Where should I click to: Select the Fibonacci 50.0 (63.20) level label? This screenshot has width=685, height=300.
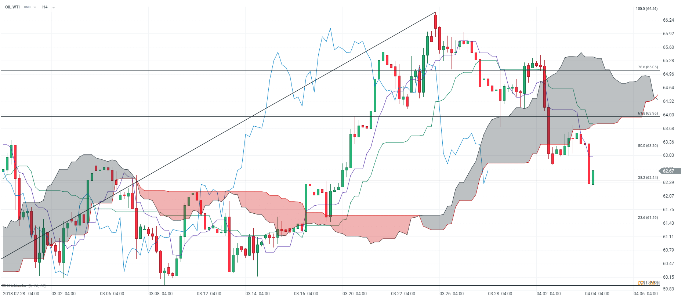(x=648, y=145)
